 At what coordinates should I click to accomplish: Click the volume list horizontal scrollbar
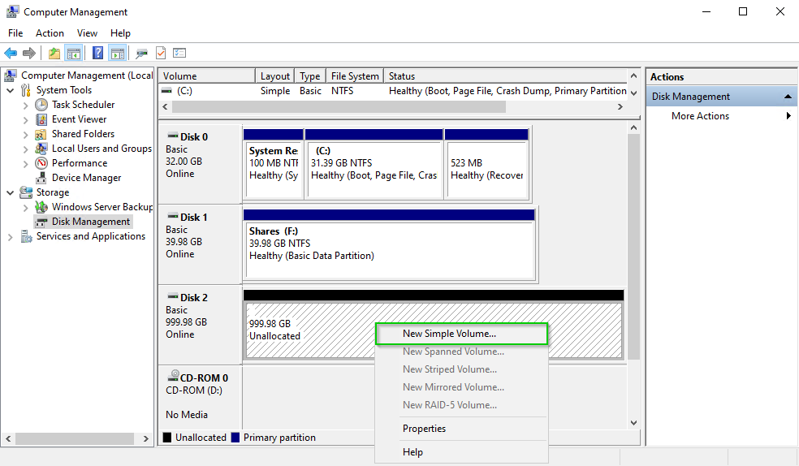[x=339, y=107]
